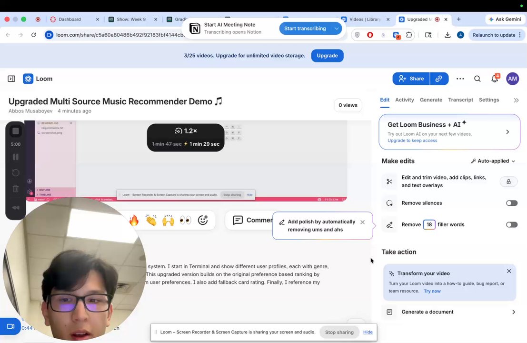This screenshot has height=343, width=527.
Task: Restart the recording with circular arrow
Action: pos(15,173)
